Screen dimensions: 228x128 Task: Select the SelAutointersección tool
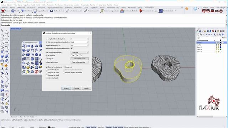pyautogui.click(x=67, y=11)
